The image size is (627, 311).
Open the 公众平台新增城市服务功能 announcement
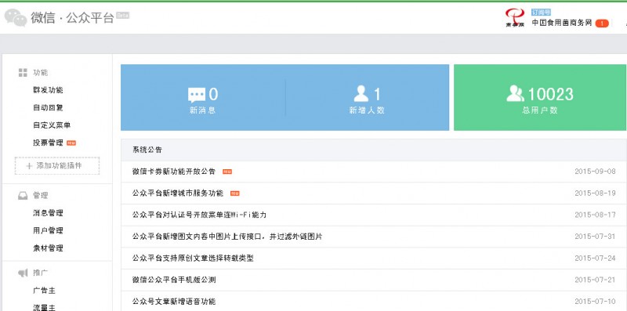178,193
